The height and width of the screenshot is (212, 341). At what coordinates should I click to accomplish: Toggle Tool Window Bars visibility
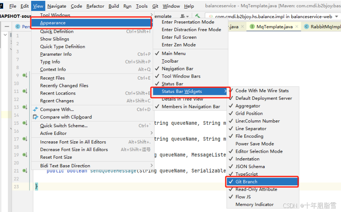point(191,76)
